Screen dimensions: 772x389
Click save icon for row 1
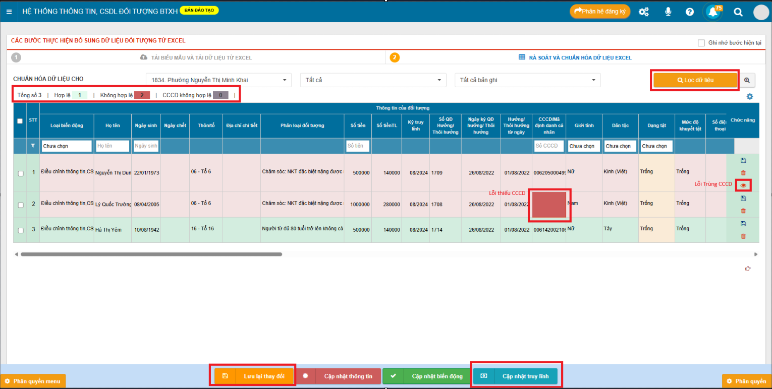[x=743, y=160]
